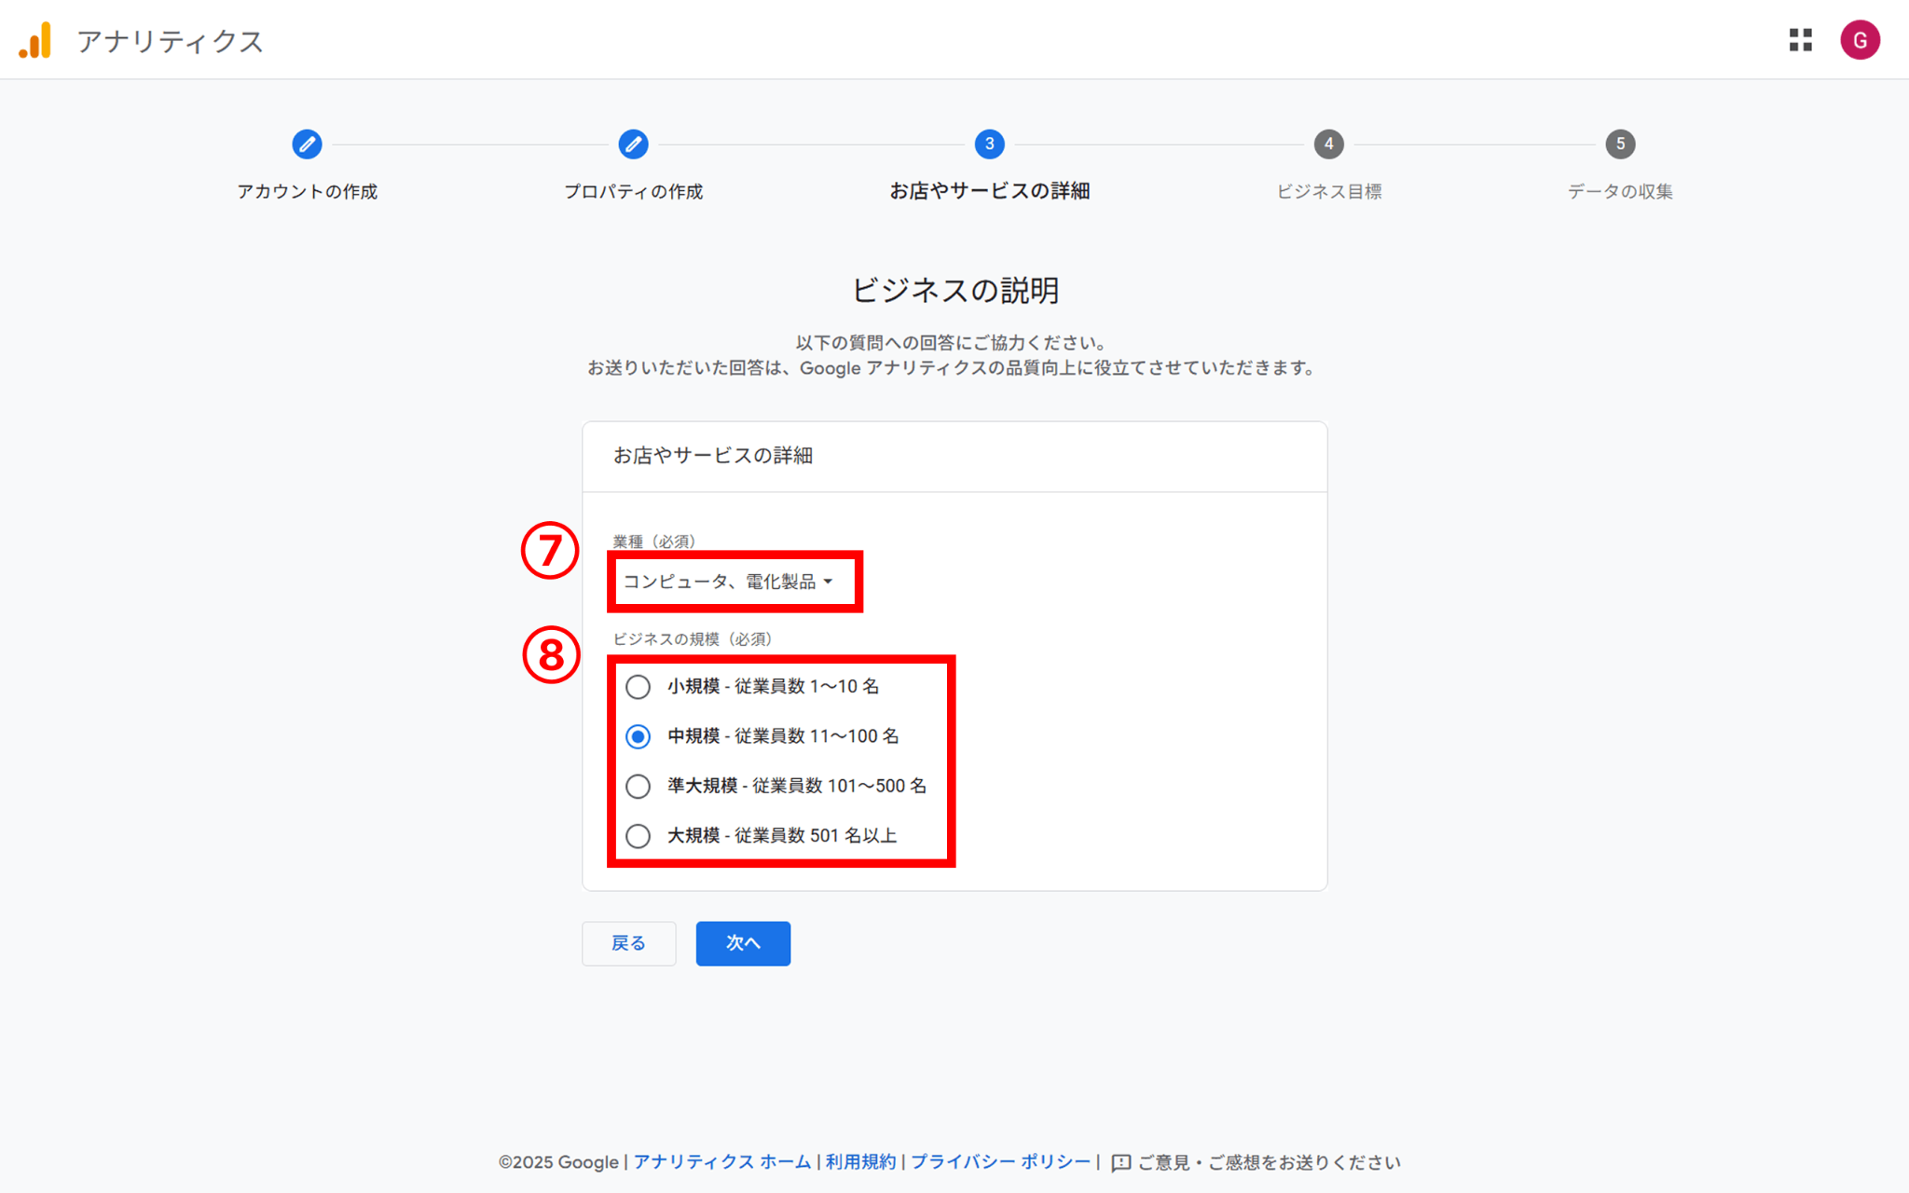Open アナリティクス ホーム footer link
The height and width of the screenshot is (1193, 1909).
tap(721, 1162)
